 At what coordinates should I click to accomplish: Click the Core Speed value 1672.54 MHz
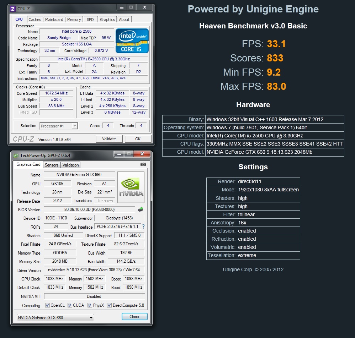pyautogui.click(x=56, y=93)
